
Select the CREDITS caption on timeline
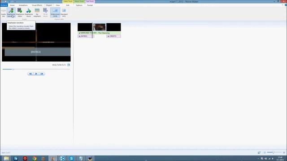(x=113, y=36)
